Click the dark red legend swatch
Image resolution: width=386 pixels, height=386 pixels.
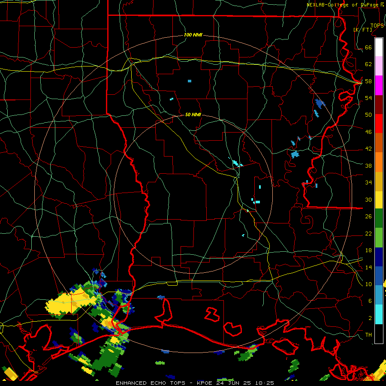click(x=379, y=104)
